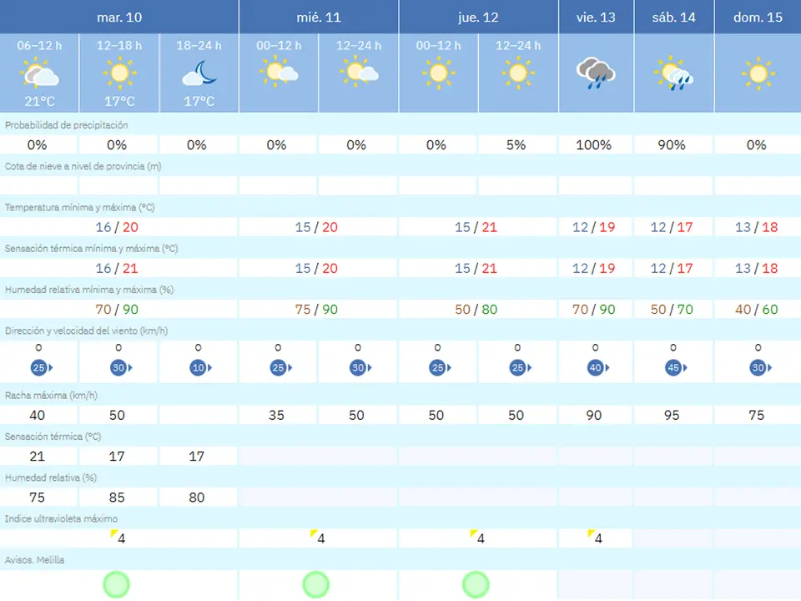Viewport: 801px width, 601px height.
Task: Click the 90% precipitation value for sáb. 14
Action: pyautogui.click(x=671, y=145)
